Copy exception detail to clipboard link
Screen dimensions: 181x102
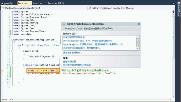tap(77, 65)
